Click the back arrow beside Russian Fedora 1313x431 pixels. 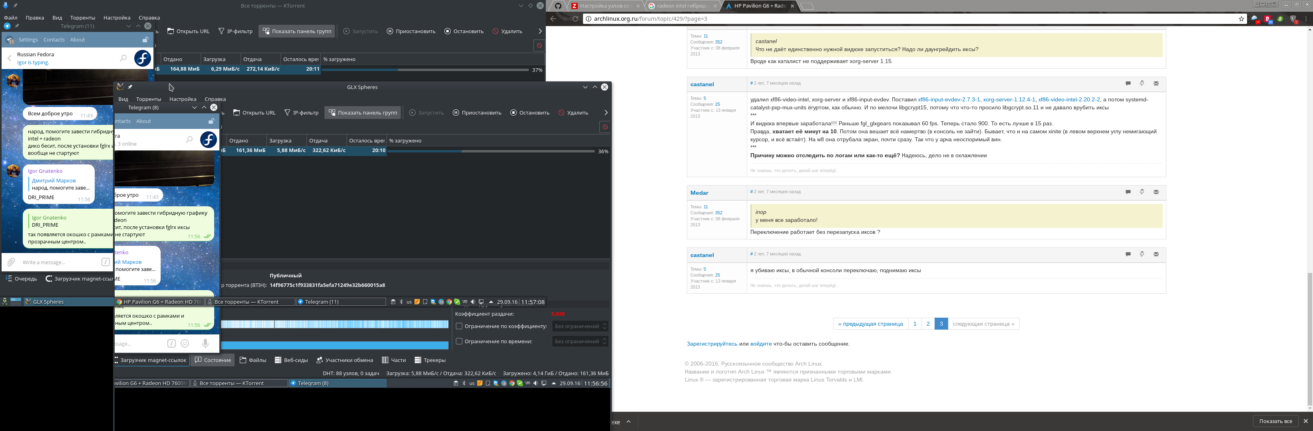tap(9, 59)
